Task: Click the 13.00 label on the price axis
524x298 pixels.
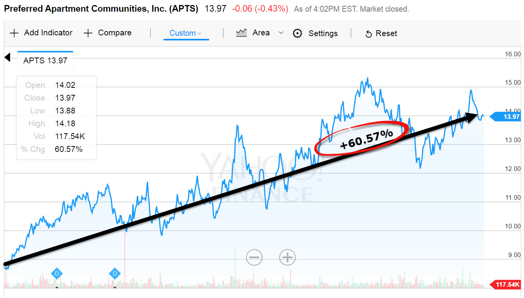Action: (513, 140)
